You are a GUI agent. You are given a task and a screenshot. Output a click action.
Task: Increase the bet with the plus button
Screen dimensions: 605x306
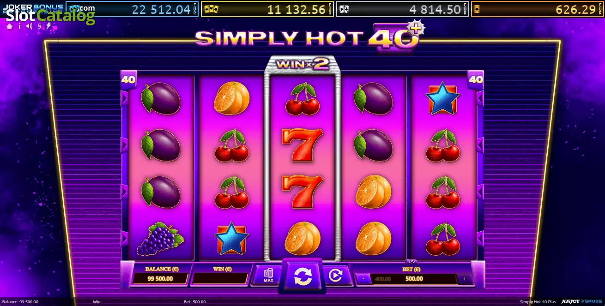point(464,279)
